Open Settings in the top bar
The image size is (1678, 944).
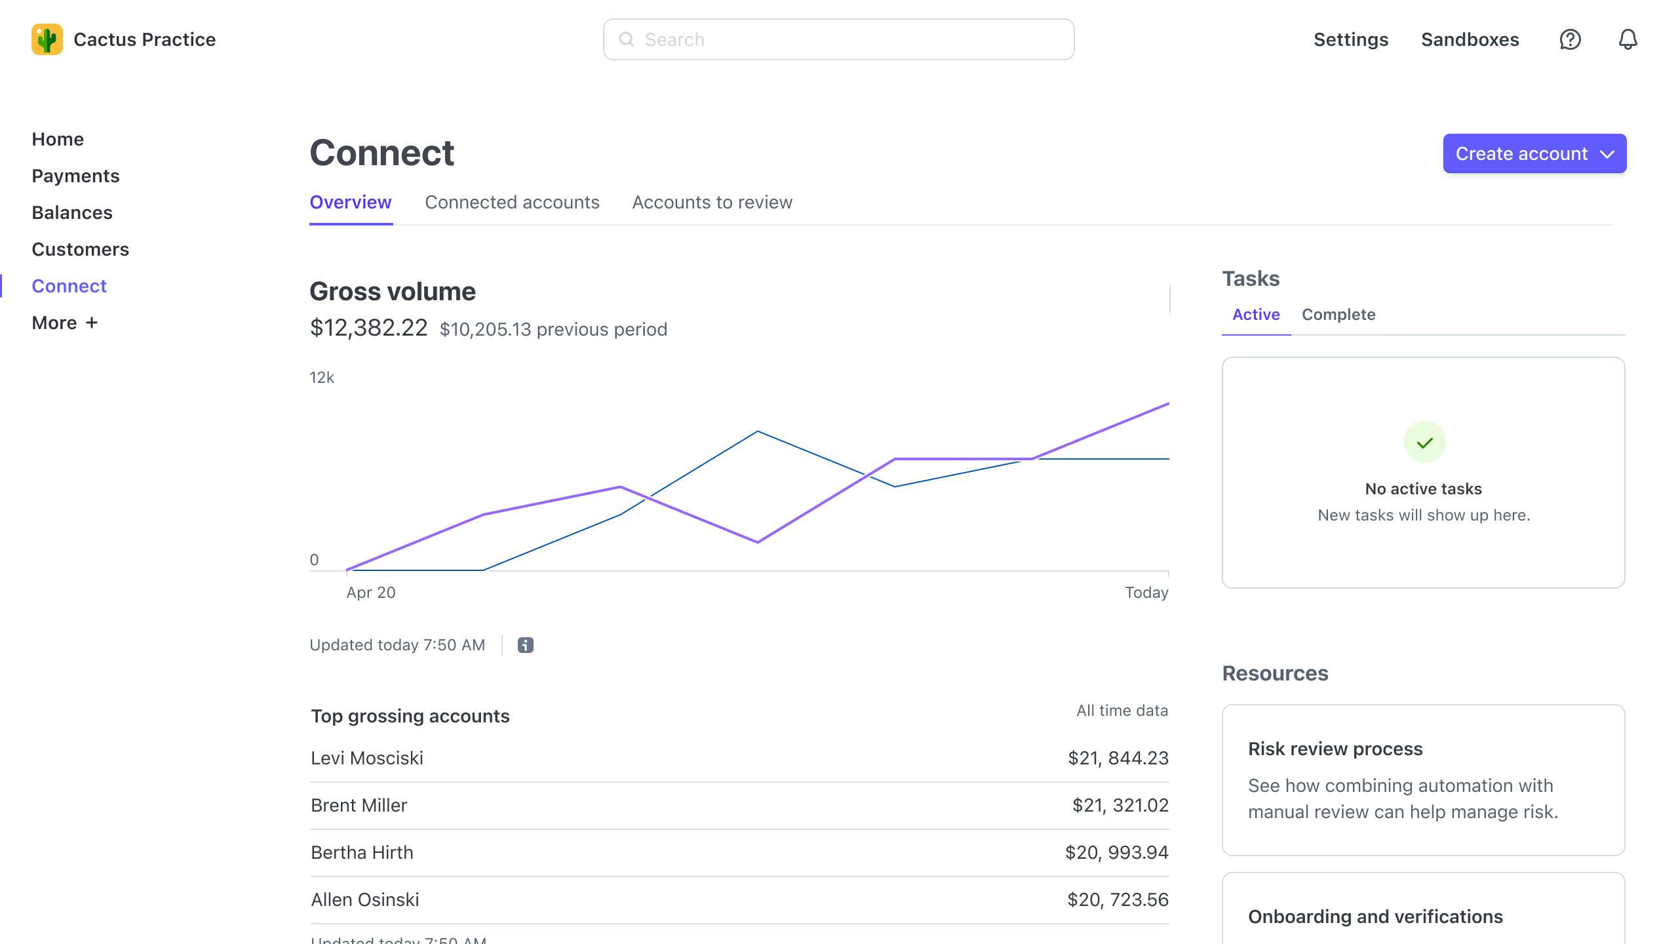tap(1351, 39)
